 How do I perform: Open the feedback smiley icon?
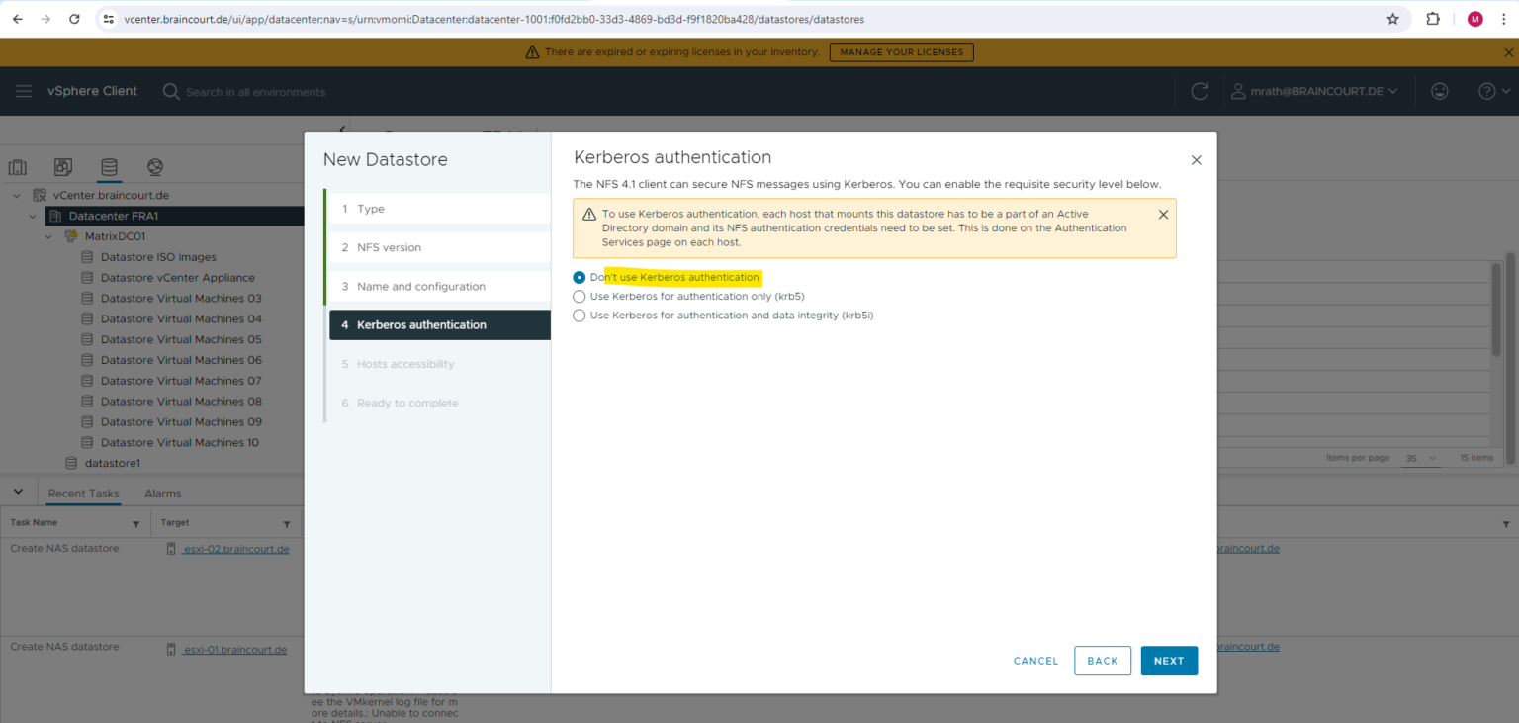(x=1440, y=91)
